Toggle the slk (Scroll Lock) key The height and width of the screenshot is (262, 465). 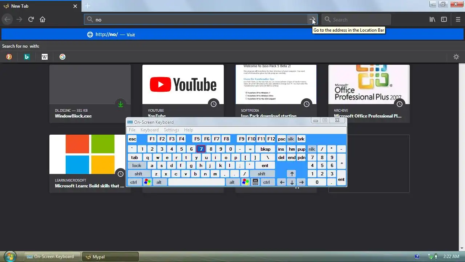point(291,139)
